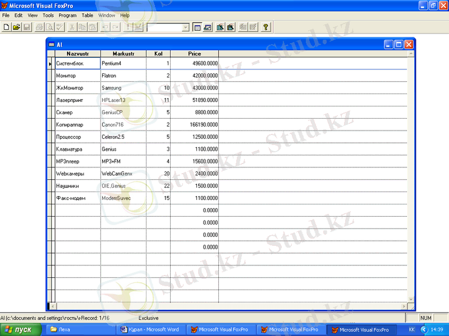Create a new file with the New toolbar icon
This screenshot has height=336, width=449.
point(6,27)
